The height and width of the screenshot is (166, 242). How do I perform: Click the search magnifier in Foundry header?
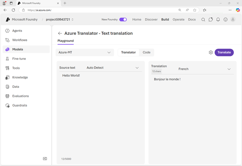click(x=203, y=20)
